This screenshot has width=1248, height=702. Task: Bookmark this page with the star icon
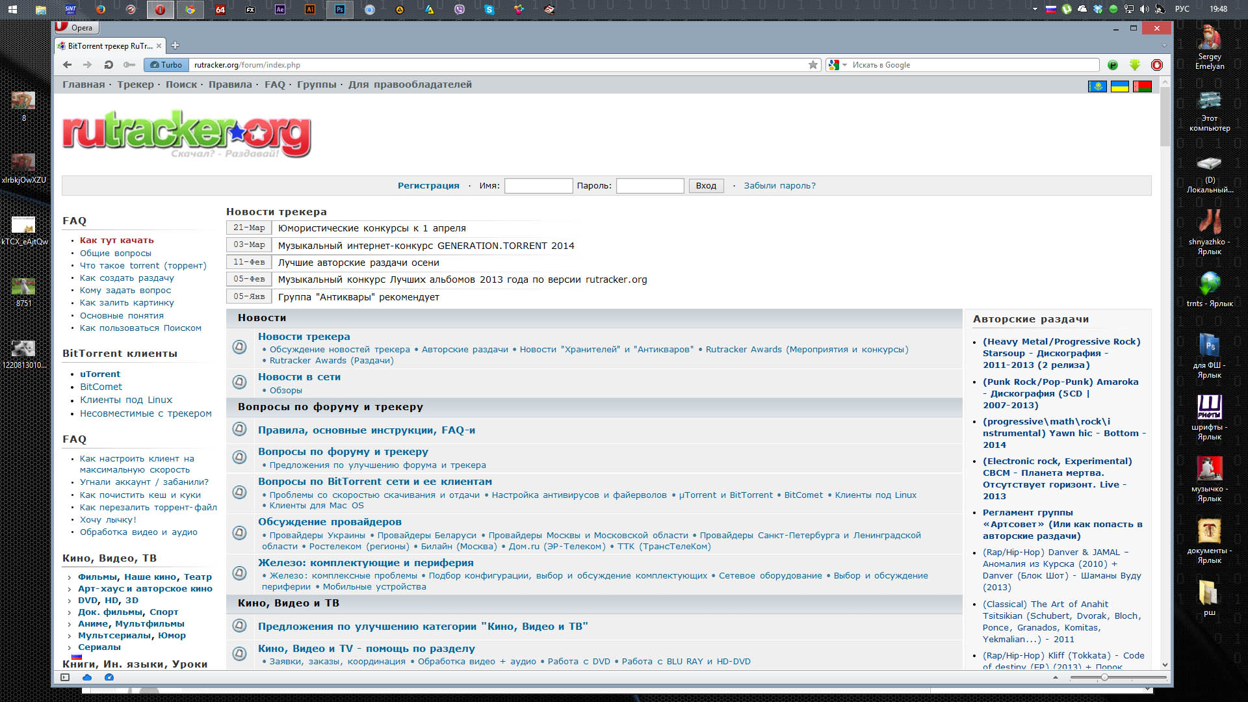click(x=812, y=65)
